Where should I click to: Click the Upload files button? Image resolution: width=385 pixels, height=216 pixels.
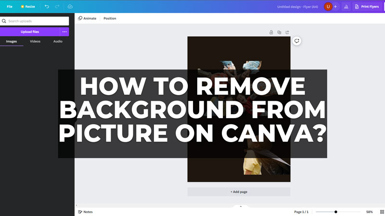[x=30, y=32]
